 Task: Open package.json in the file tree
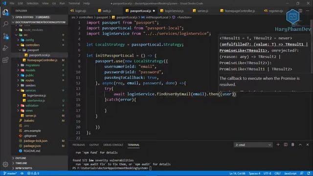tap(32, 146)
